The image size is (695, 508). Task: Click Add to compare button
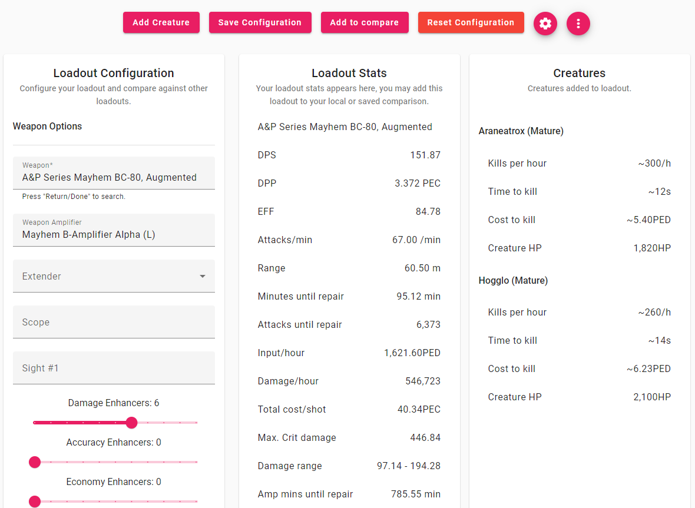[365, 22]
